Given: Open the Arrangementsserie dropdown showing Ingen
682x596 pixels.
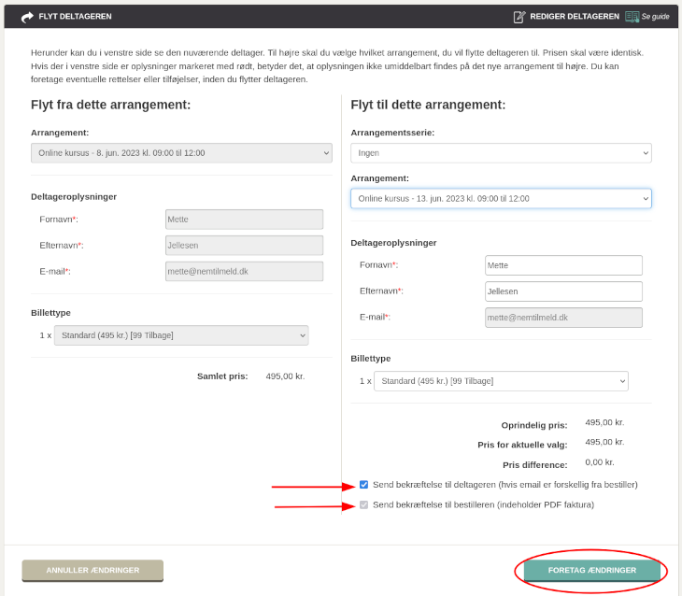Looking at the screenshot, I should tap(501, 153).
